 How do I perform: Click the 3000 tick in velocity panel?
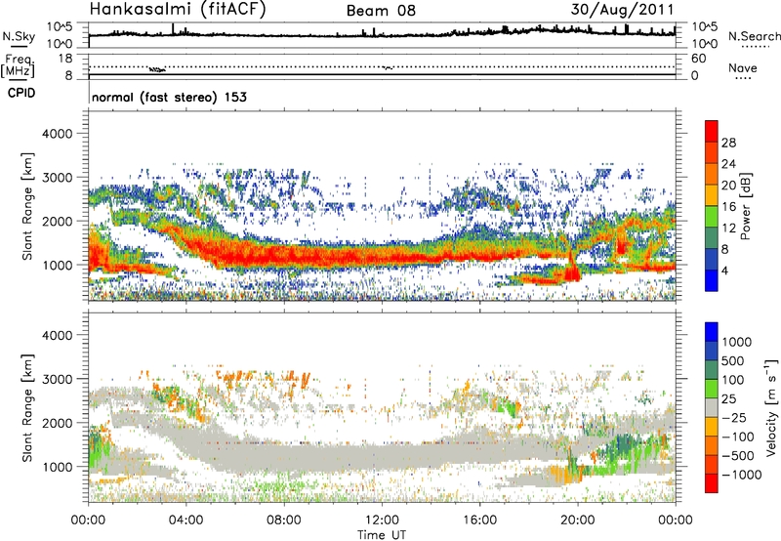point(58,379)
